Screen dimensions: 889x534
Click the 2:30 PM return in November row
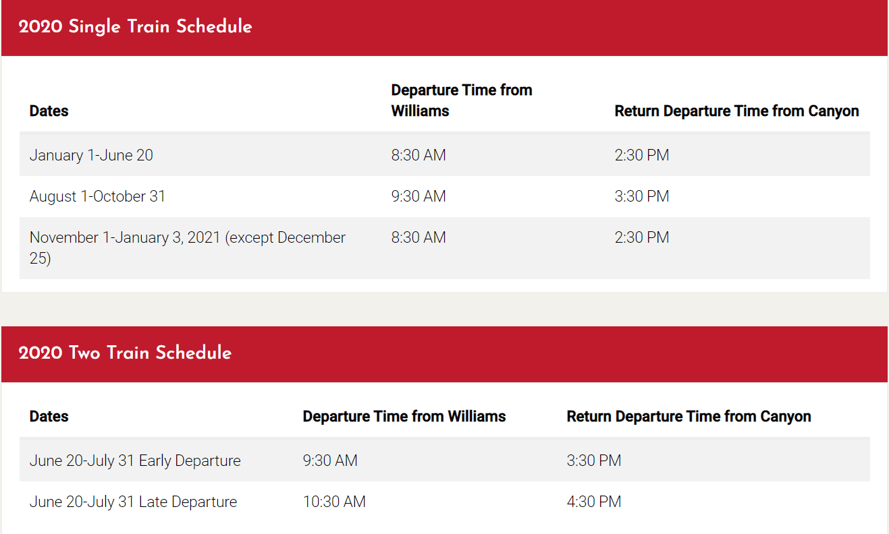point(642,237)
